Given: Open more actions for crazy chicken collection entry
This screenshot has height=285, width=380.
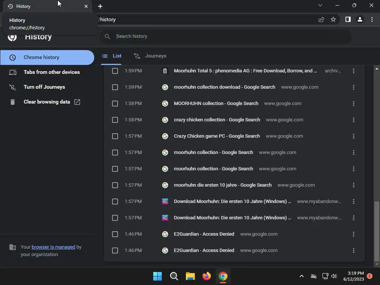Looking at the screenshot, I should tap(354, 120).
